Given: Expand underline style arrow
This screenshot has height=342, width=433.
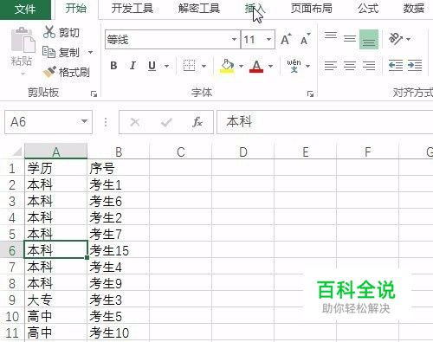Looking at the screenshot, I should pyautogui.click(x=166, y=66).
